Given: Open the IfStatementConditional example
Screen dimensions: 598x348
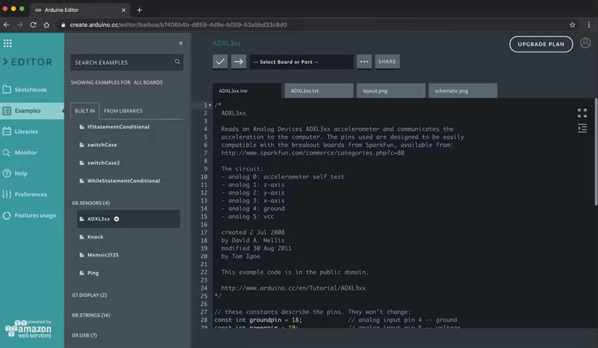Looking at the screenshot, I should pyautogui.click(x=118, y=127).
